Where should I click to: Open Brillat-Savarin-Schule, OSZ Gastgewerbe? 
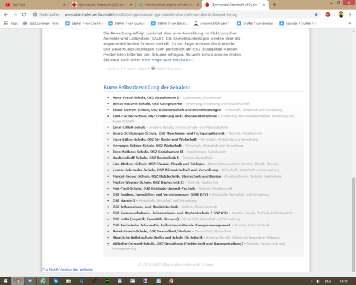click(147, 104)
